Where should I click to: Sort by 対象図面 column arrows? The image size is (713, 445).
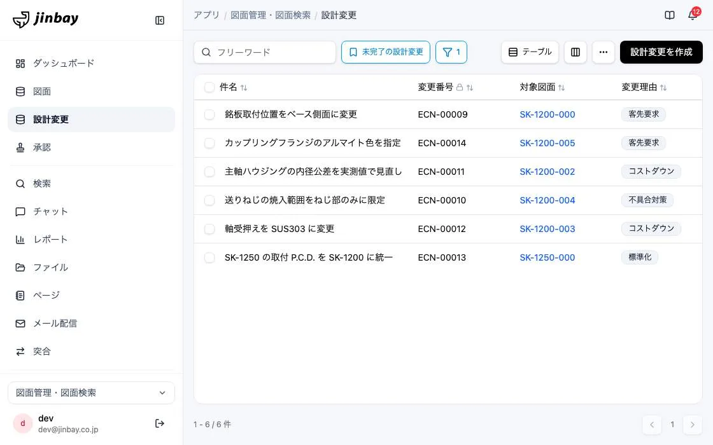[561, 88]
